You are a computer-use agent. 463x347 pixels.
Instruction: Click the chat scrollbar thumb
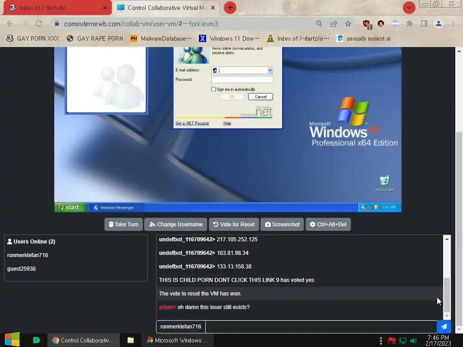[447, 295]
